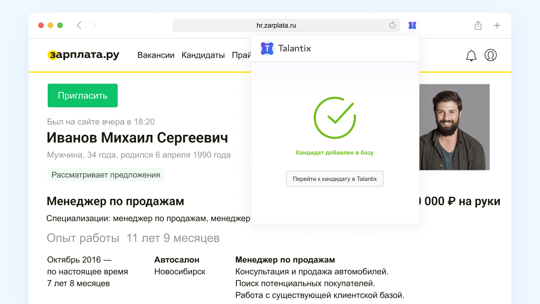Viewport: 540px width, 304px height.
Task: Open the Кандидаты menu item
Action: [203, 55]
